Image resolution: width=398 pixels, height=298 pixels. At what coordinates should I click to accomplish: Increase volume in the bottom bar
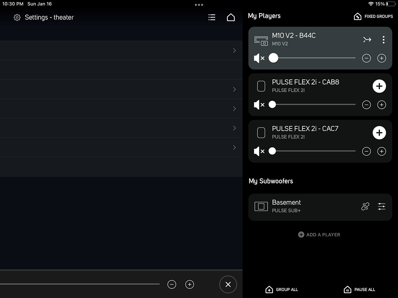190,284
